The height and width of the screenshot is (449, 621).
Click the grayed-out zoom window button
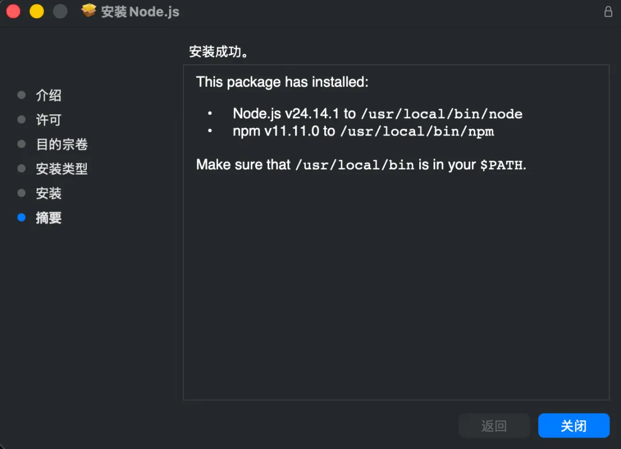tap(60, 11)
